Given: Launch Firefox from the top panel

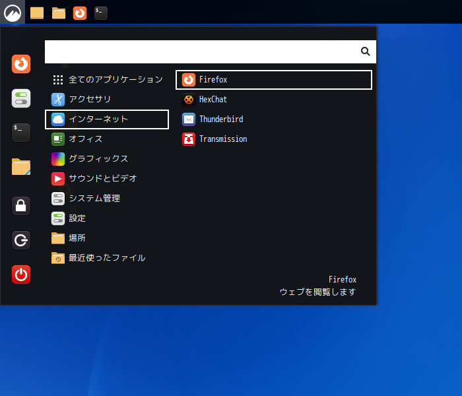Looking at the screenshot, I should 80,13.
